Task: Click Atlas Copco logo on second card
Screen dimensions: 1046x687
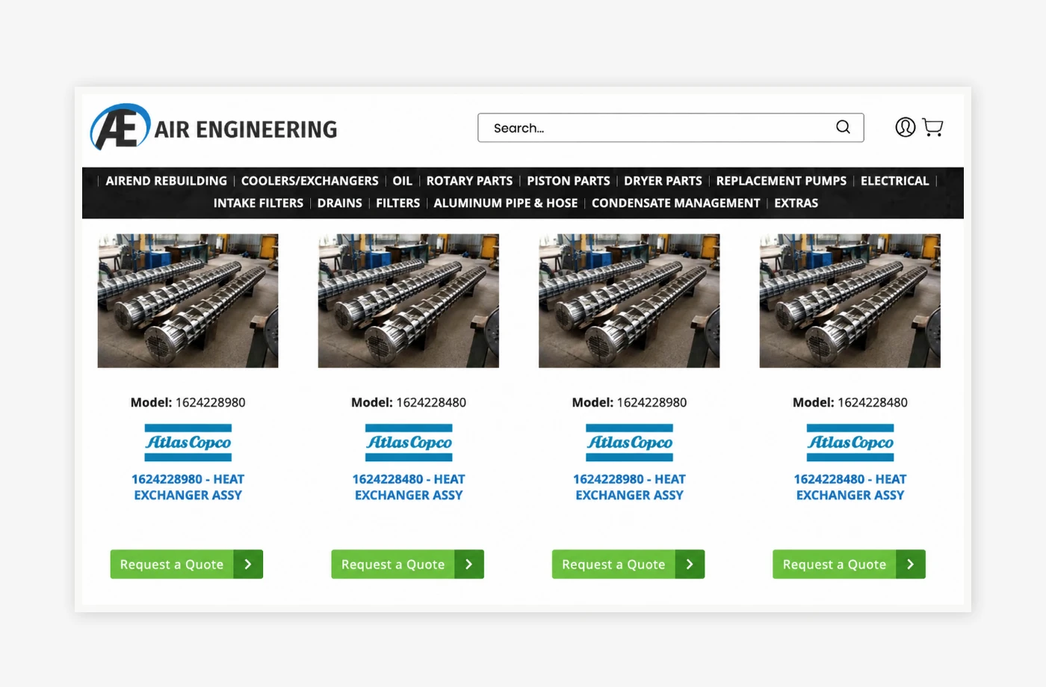Action: click(x=409, y=443)
